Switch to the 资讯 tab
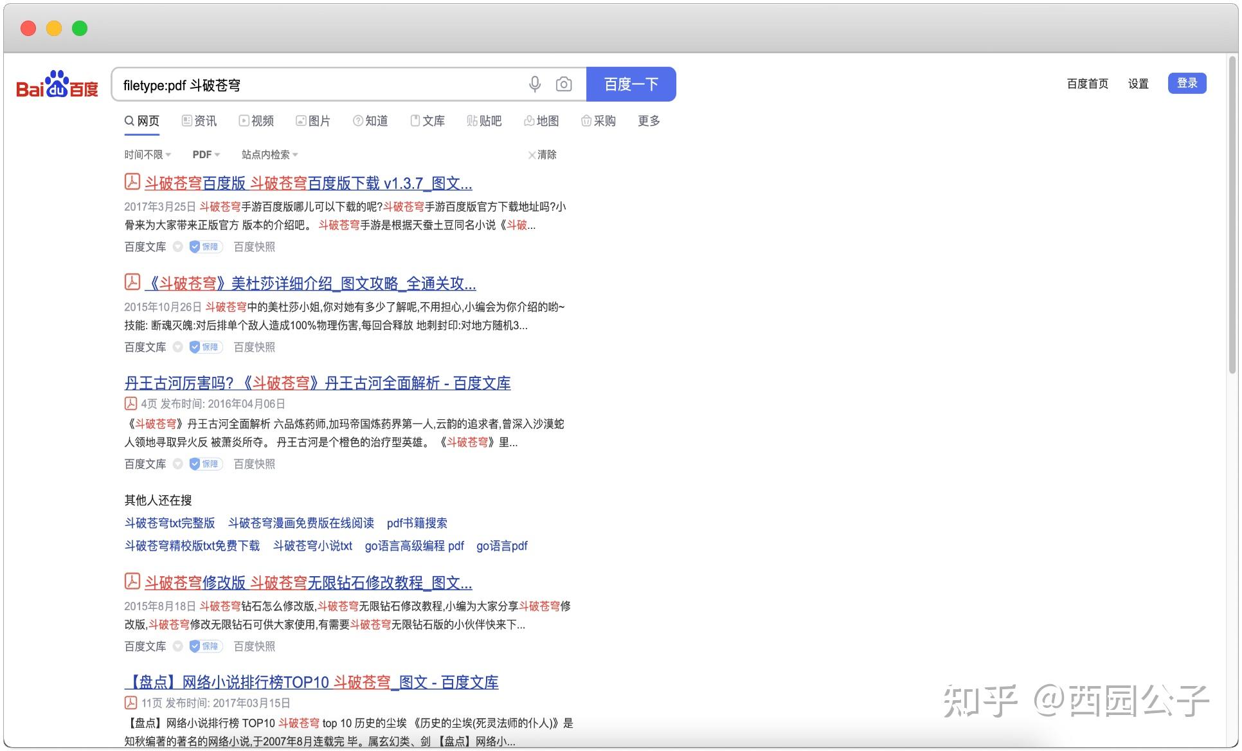This screenshot has height=751, width=1242. [199, 121]
